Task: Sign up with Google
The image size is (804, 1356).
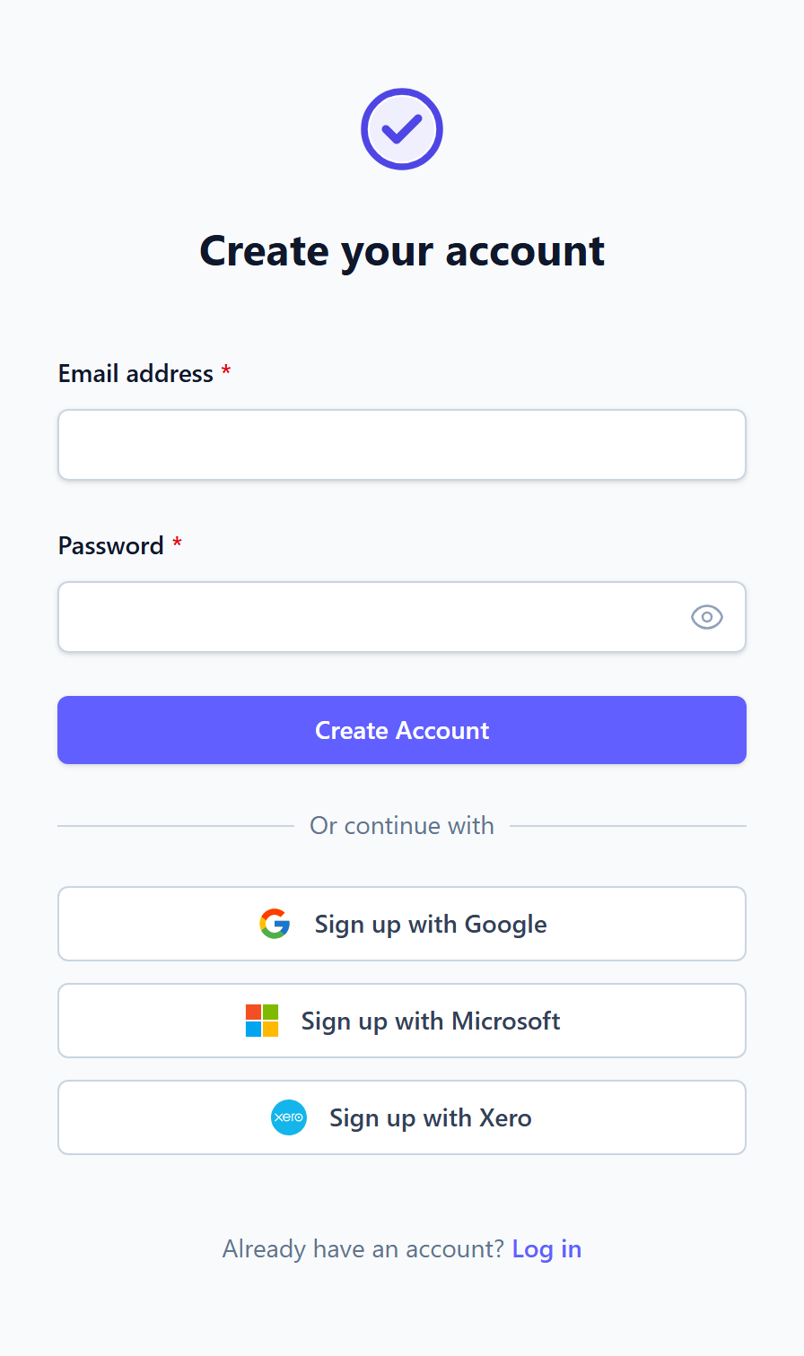Action: click(x=401, y=924)
